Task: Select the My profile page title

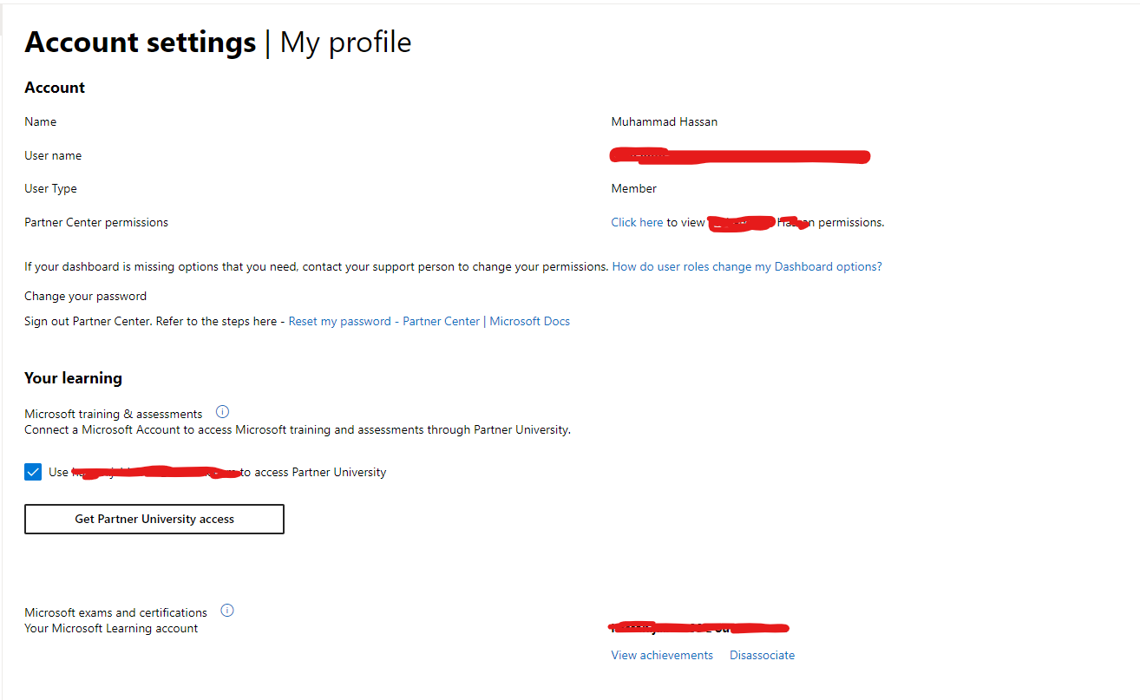Action: coord(344,41)
